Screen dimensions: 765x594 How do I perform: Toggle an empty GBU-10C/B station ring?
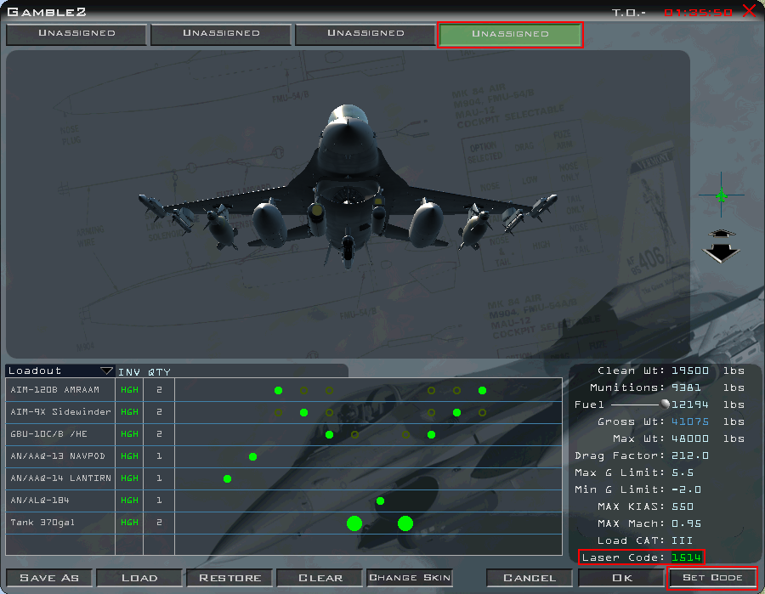(x=354, y=434)
